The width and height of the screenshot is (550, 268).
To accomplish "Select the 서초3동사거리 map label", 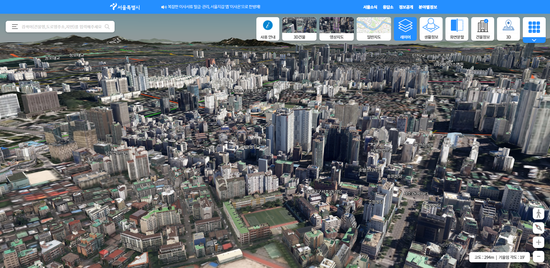I will point(416,193).
